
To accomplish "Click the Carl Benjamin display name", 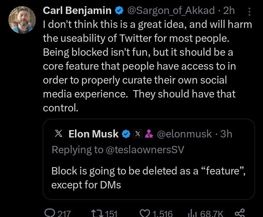I will pos(77,11).
